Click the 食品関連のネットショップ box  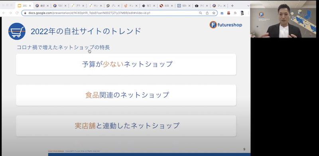(x=126, y=95)
